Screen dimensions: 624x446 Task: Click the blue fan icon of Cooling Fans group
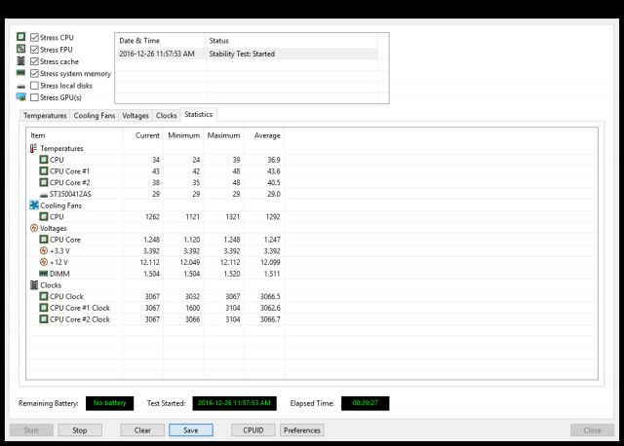(34, 205)
